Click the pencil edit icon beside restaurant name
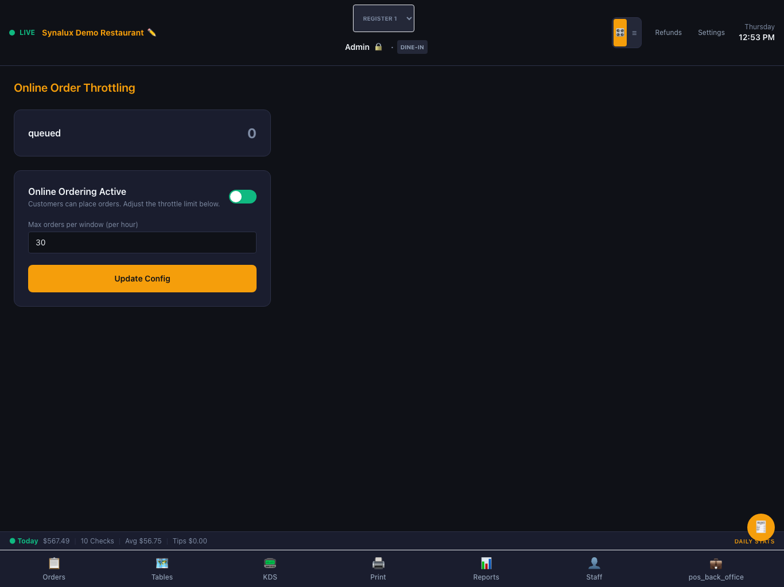 coord(152,33)
